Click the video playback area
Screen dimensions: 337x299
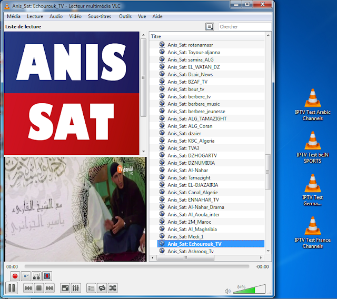tap(76, 209)
